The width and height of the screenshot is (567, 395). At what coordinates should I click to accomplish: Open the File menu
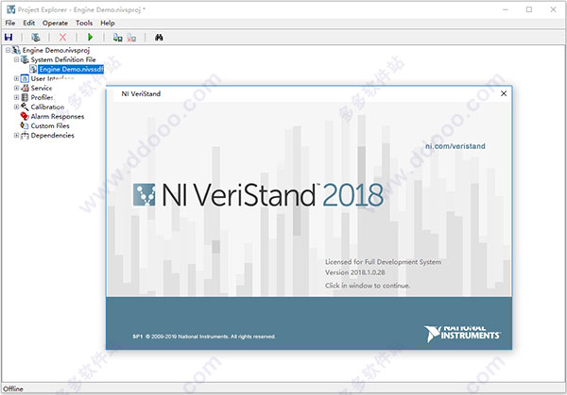[x=10, y=23]
